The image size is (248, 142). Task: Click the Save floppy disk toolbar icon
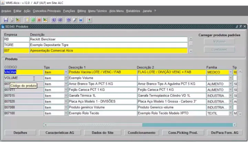tap(6, 20)
